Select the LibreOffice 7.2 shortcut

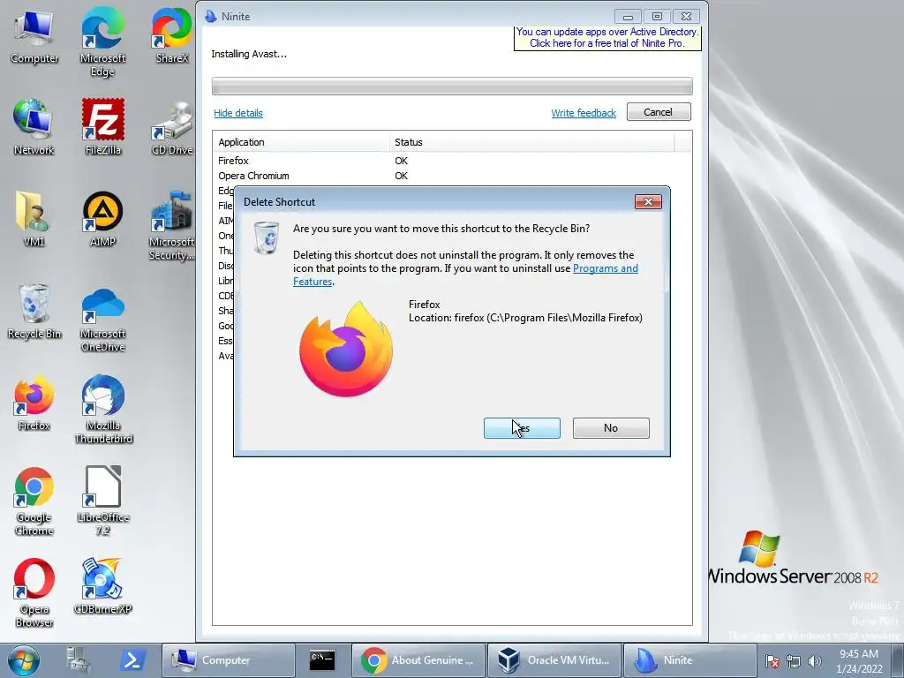point(102,501)
